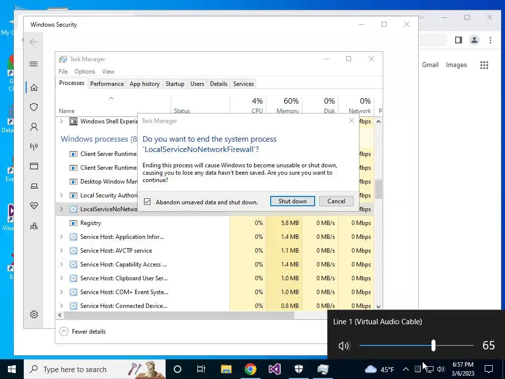Open Google apps grid icon in Chrome
The height and width of the screenshot is (379, 505).
[x=484, y=65]
